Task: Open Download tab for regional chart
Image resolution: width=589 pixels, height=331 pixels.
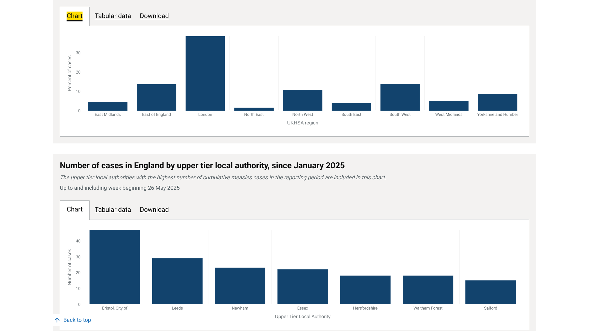Action: [154, 16]
